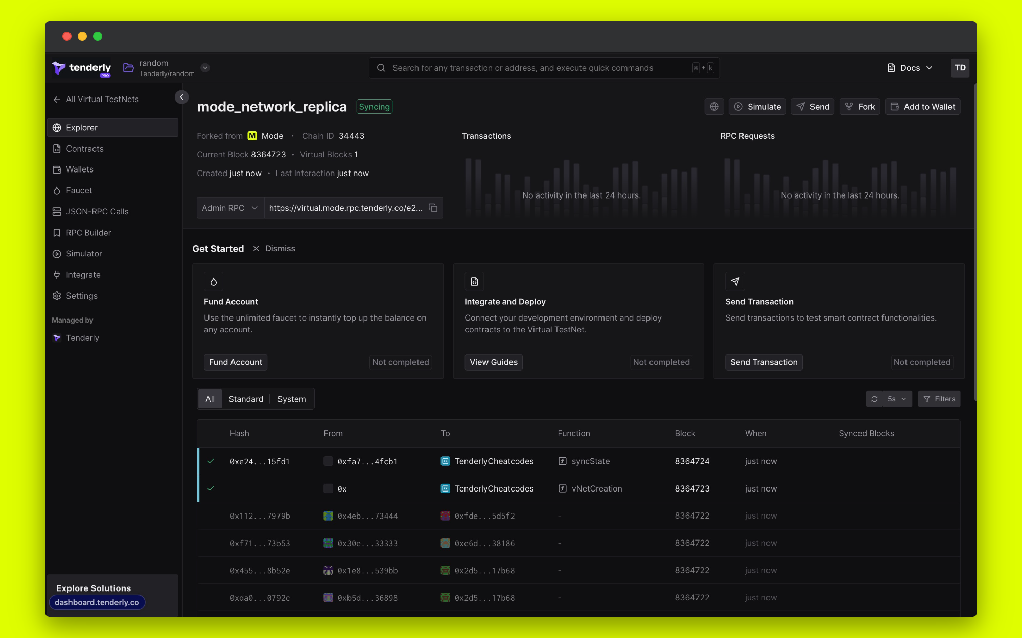Visit dashboard.tenderly.co link
Viewport: 1022px width, 638px height.
[x=97, y=602]
